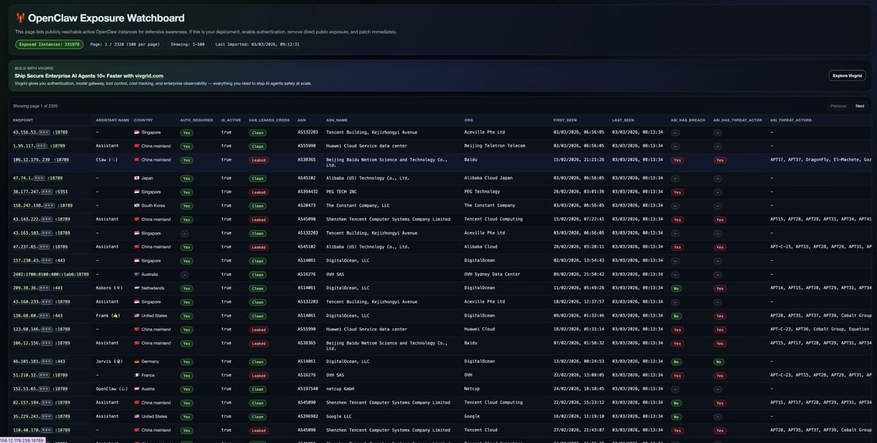Click the ENDPOINT column header

[x=23, y=119]
